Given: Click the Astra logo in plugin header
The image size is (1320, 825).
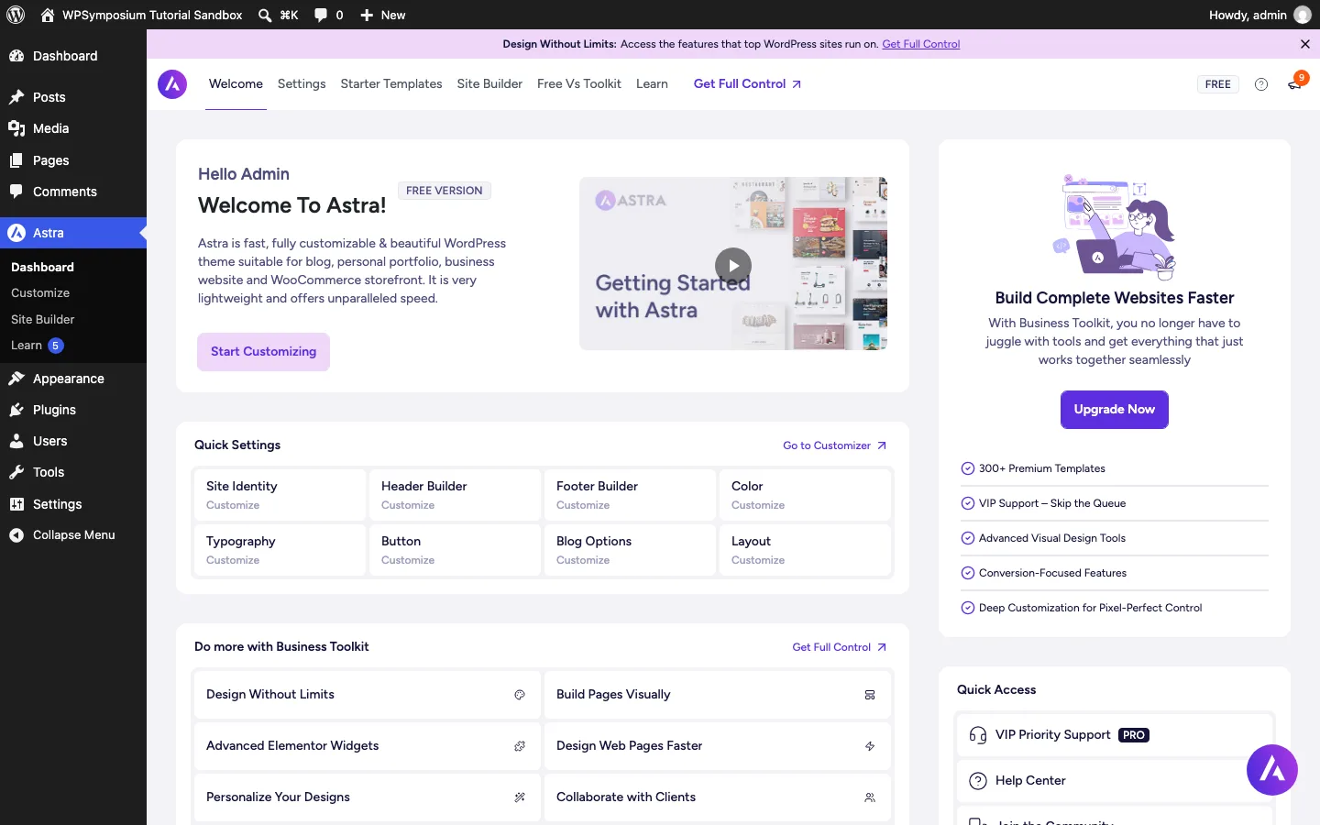Looking at the screenshot, I should [x=172, y=84].
